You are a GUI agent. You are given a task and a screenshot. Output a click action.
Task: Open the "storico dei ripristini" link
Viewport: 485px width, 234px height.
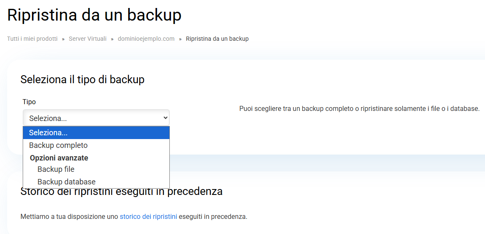pyautogui.click(x=148, y=217)
